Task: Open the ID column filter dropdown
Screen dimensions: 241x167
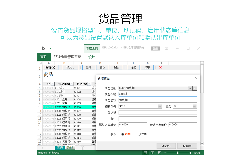Action: click(53, 84)
